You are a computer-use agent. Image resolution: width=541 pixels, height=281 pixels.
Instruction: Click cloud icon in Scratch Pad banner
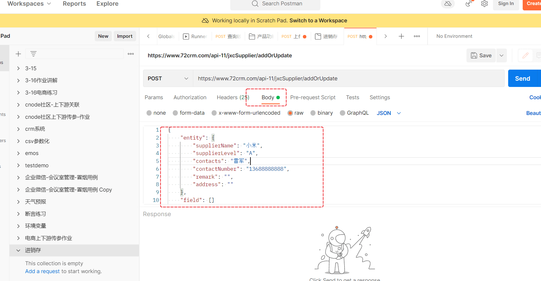205,20
